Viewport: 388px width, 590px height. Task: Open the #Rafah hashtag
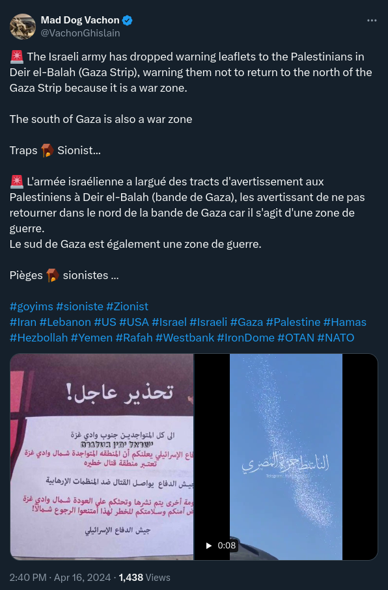[x=134, y=338]
